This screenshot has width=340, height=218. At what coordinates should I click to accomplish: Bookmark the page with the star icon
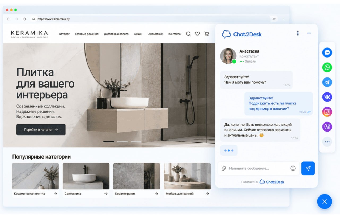coord(274,19)
